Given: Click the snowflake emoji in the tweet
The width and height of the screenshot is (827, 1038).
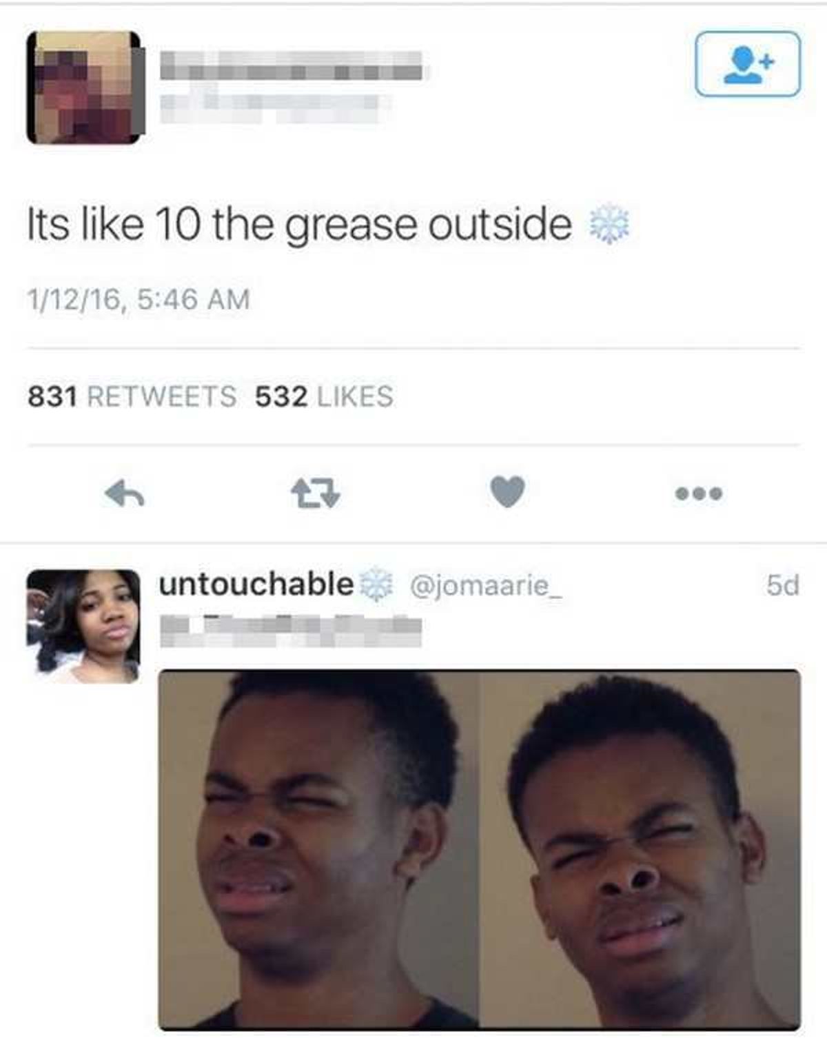Looking at the screenshot, I should click(x=606, y=225).
